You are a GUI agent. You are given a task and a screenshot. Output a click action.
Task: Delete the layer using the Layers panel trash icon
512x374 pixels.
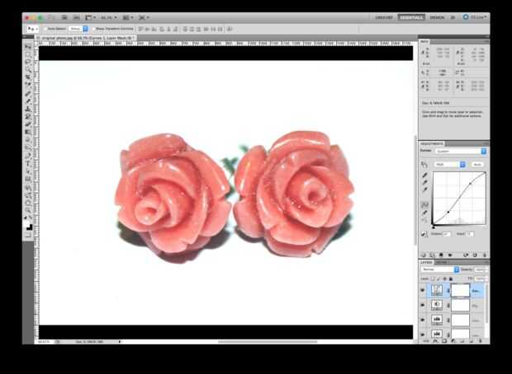[x=481, y=341]
